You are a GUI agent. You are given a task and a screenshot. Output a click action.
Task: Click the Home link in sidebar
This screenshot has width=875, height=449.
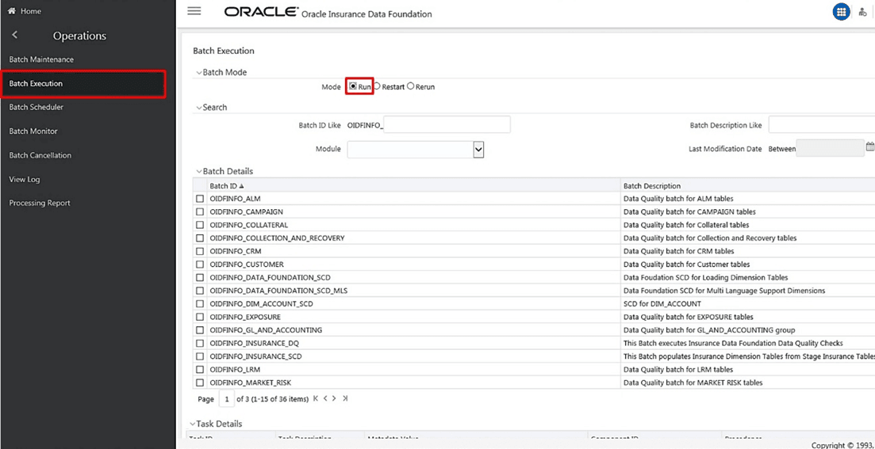31,11
